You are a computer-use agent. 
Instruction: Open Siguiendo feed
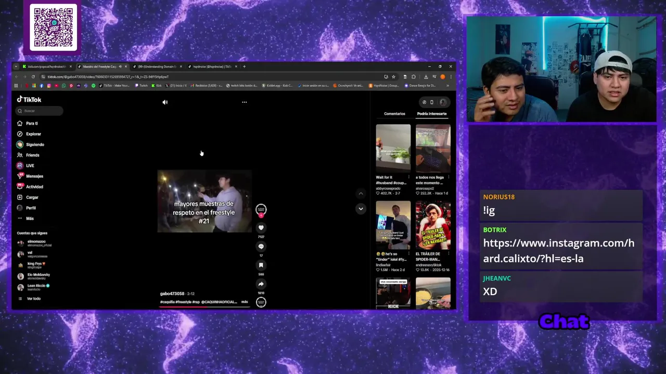31,144
